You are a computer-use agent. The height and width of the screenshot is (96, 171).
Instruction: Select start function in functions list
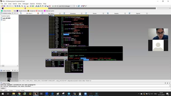[4, 20]
